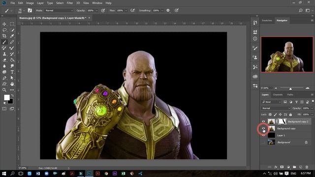The height and width of the screenshot is (177, 315).
Task: Select the Pen tool
Action: point(4,78)
